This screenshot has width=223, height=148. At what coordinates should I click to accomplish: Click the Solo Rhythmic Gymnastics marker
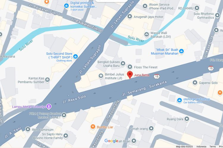[x=217, y=15]
